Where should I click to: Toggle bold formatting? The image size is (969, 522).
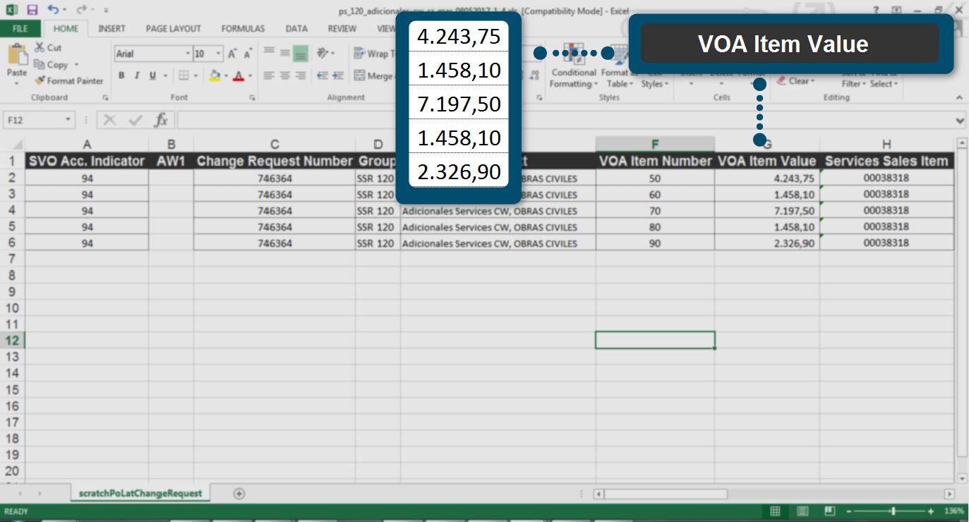pyautogui.click(x=121, y=75)
